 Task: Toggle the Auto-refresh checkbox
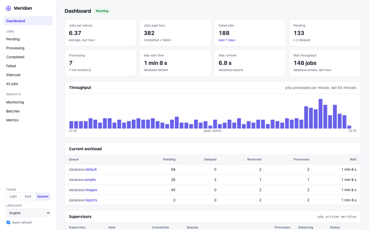coord(8,223)
